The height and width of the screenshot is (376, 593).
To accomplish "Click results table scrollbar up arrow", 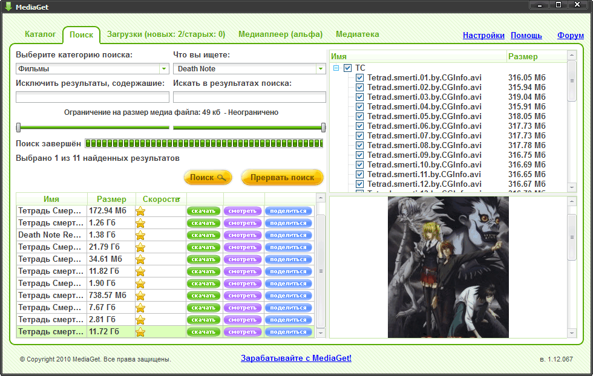I will [x=320, y=198].
